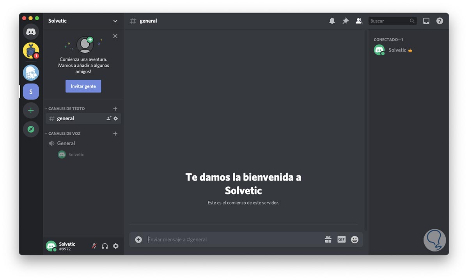Focus the message input for #general
The height and width of the screenshot is (280, 468).
[234, 240]
